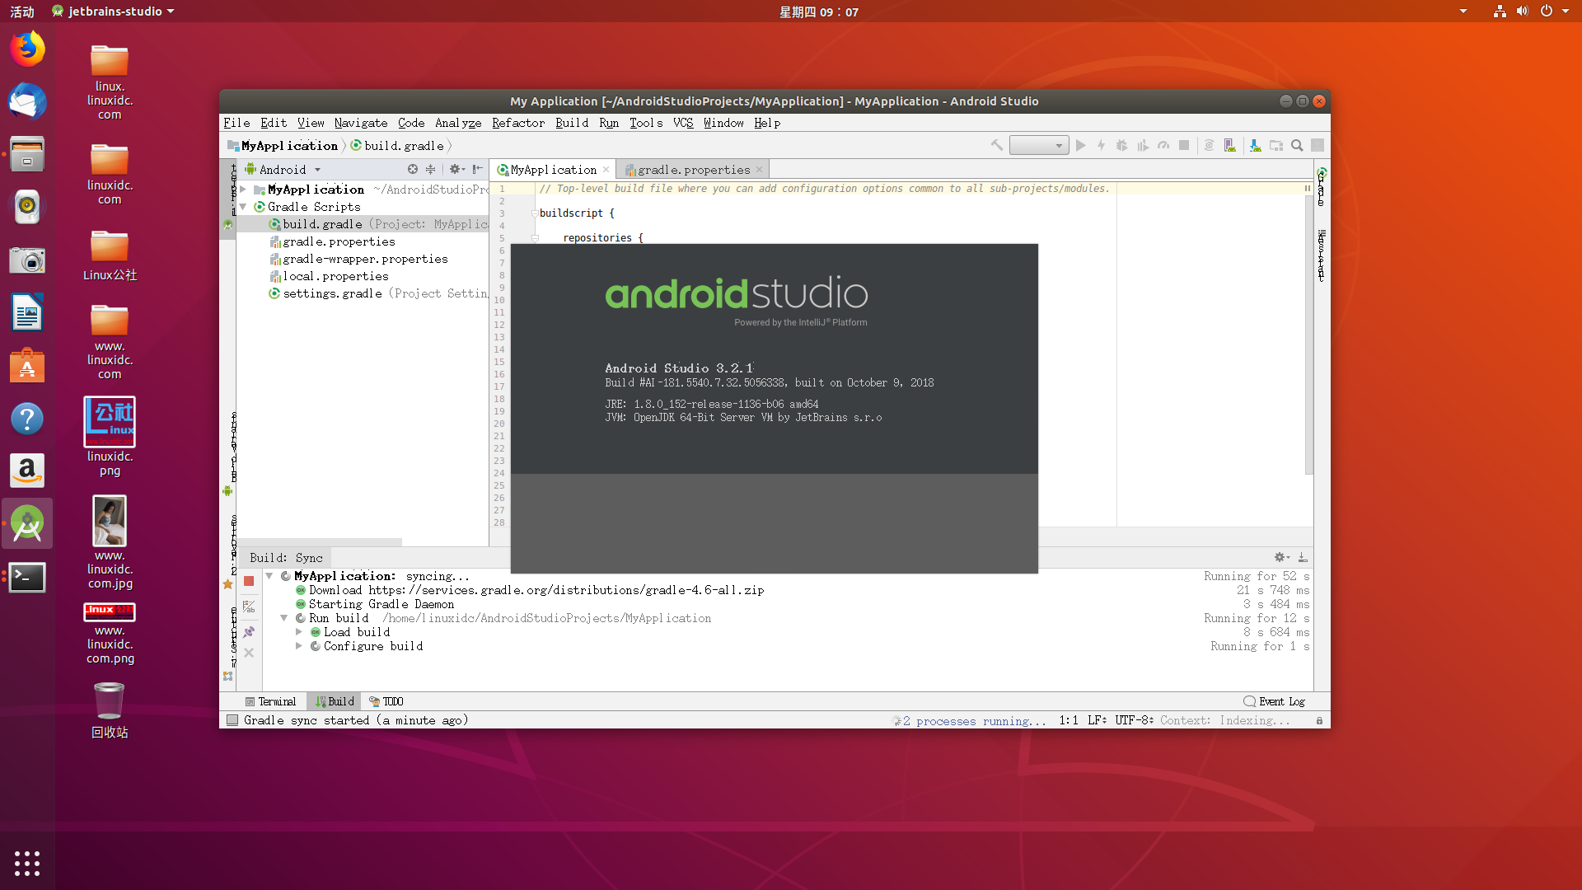Open the Build menu
Screen dimensions: 1582x890
572,123
